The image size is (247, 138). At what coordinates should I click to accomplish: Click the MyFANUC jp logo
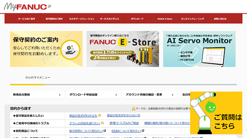(28, 7)
